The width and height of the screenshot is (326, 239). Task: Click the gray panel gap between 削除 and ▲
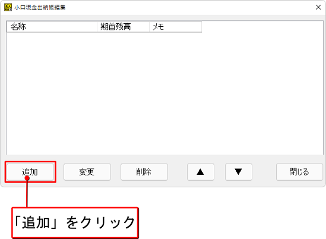click(x=178, y=172)
